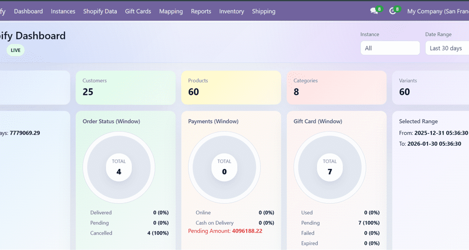The height and width of the screenshot is (250, 469).
Task: Click the Gift Card donut chart
Action: coord(330,168)
